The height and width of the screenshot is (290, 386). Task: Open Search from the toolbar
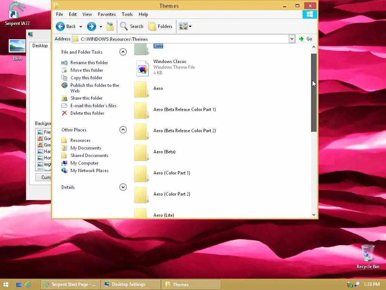click(x=132, y=26)
